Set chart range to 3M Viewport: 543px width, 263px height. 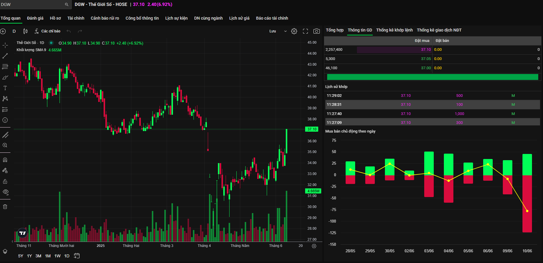[x=38, y=256]
